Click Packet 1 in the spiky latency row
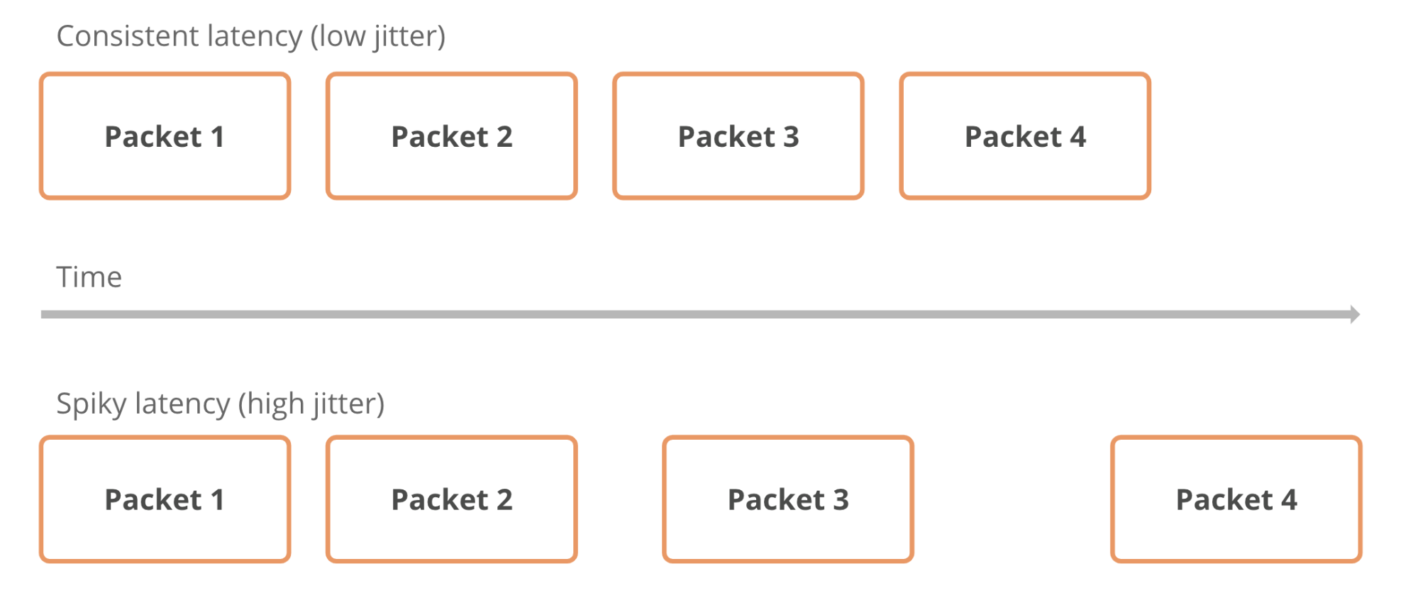This screenshot has height=615, width=1418. coord(165,499)
